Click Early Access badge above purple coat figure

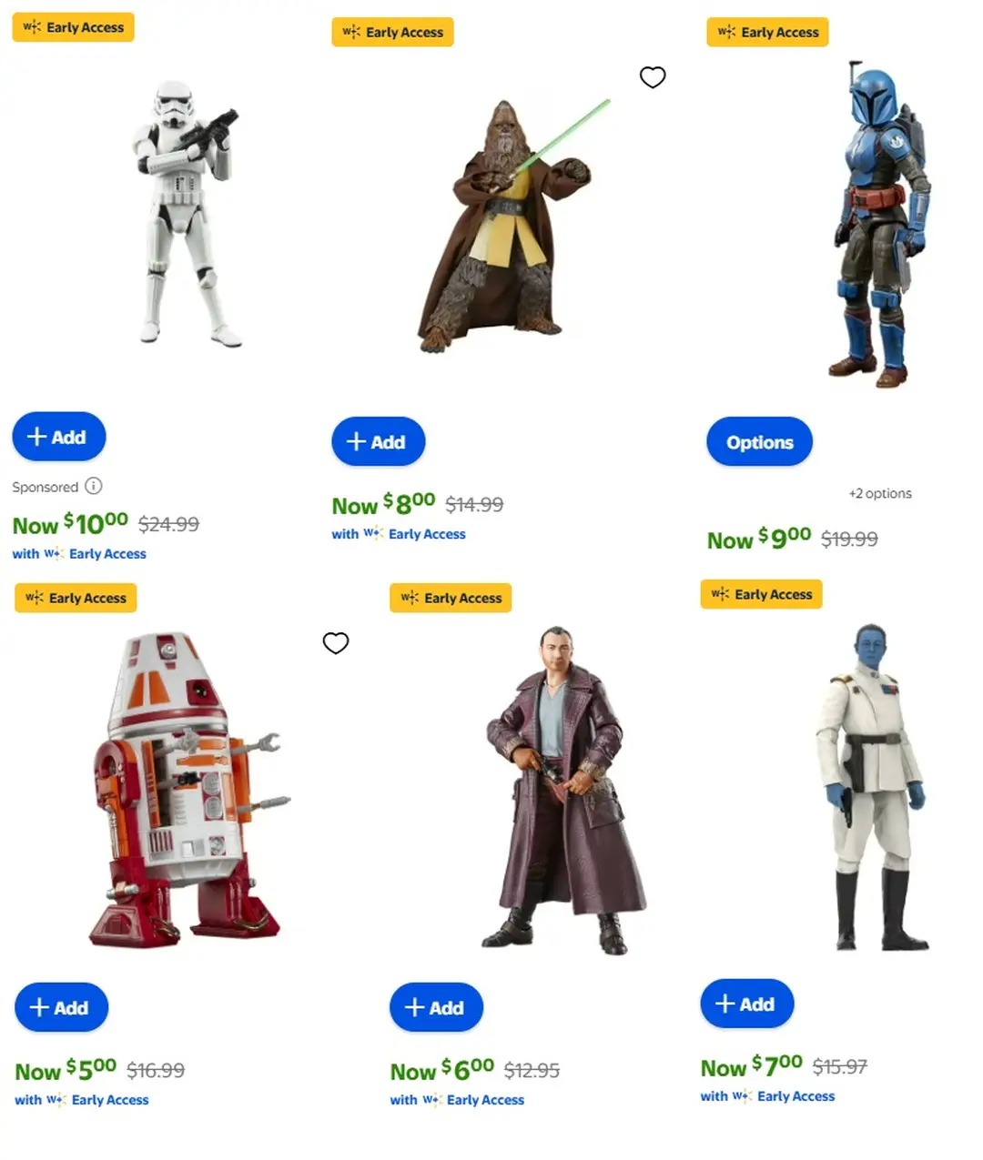click(451, 598)
